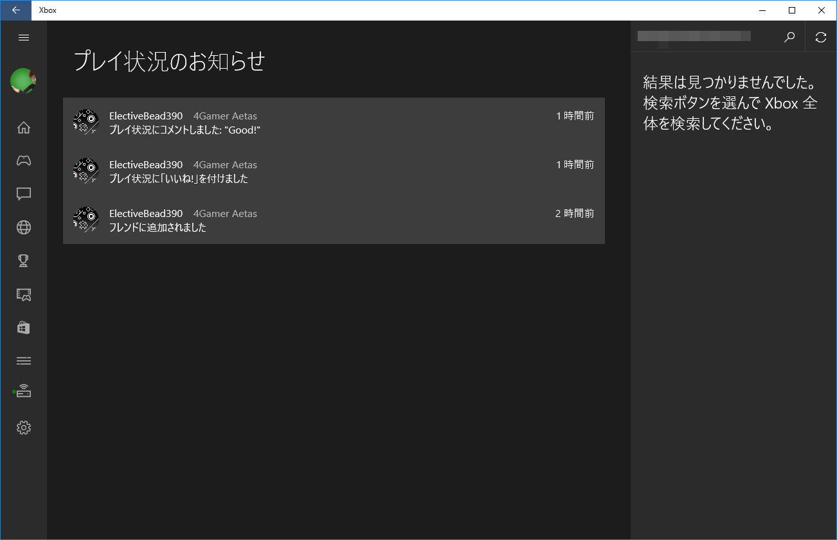The height and width of the screenshot is (540, 837).
Task: Click the 2 時間前 timestamp
Action: tap(575, 214)
